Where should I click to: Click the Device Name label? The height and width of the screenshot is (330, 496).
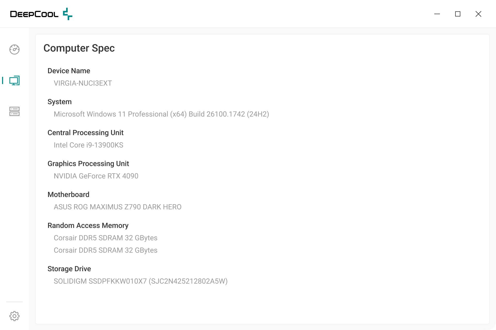click(x=69, y=71)
